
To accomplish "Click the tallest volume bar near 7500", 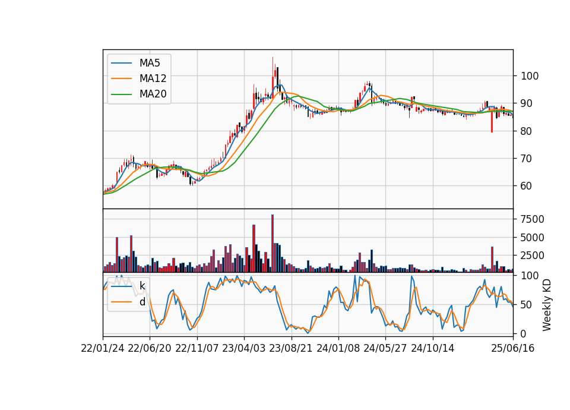I will tap(273, 244).
